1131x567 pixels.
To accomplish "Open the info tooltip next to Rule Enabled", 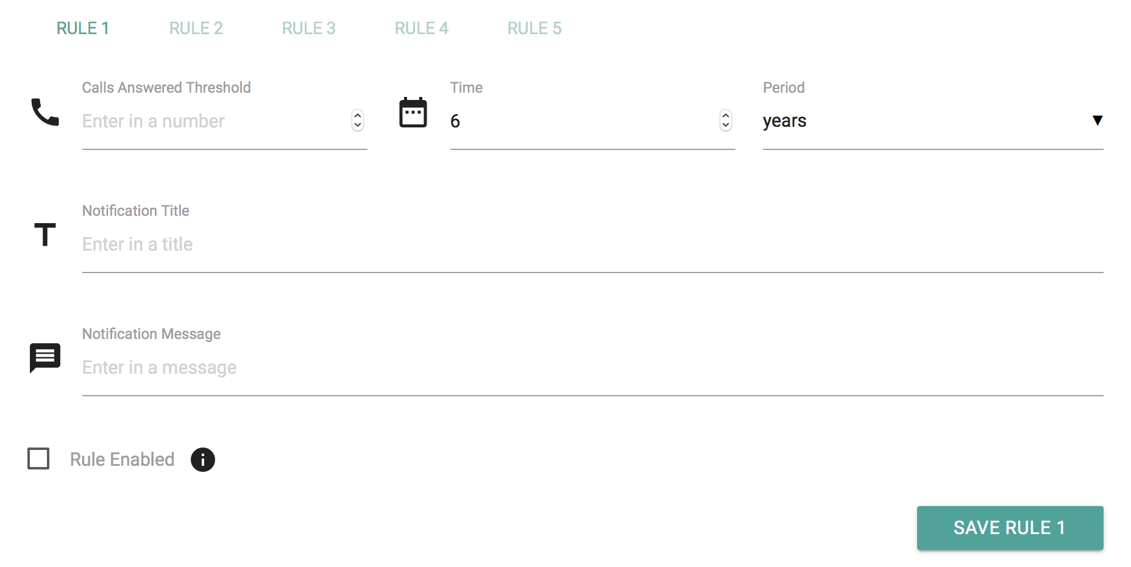I will pyautogui.click(x=203, y=460).
